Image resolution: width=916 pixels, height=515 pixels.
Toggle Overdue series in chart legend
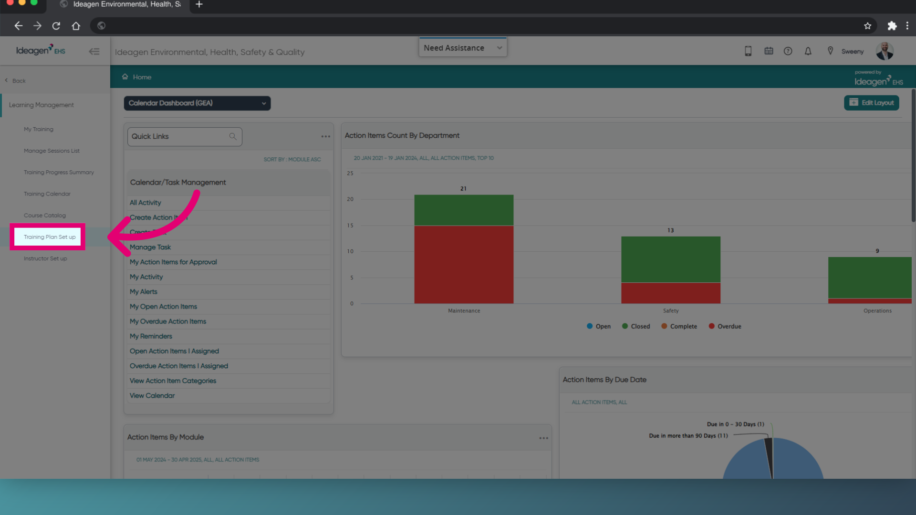click(x=725, y=326)
